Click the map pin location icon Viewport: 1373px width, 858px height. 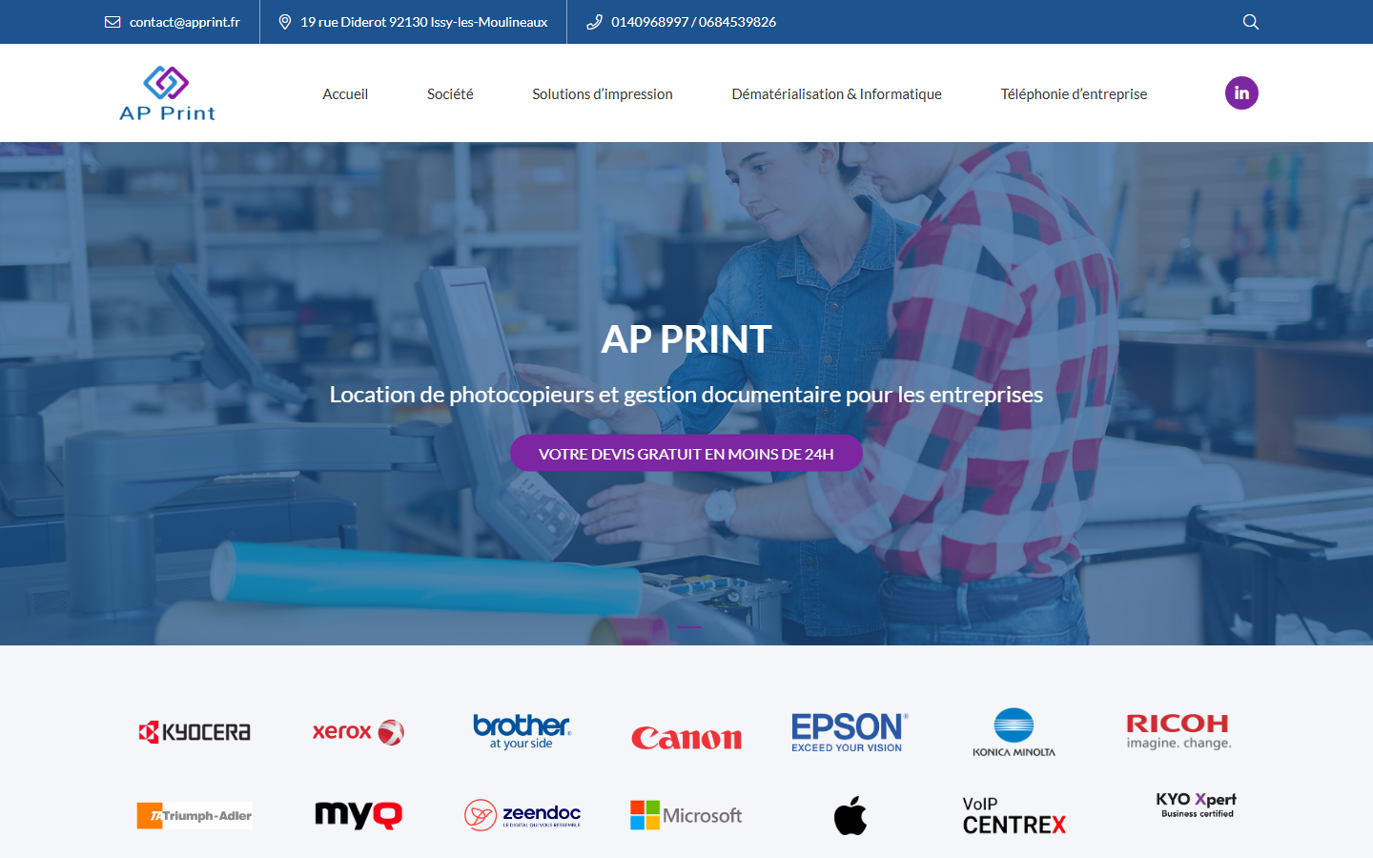tap(284, 22)
